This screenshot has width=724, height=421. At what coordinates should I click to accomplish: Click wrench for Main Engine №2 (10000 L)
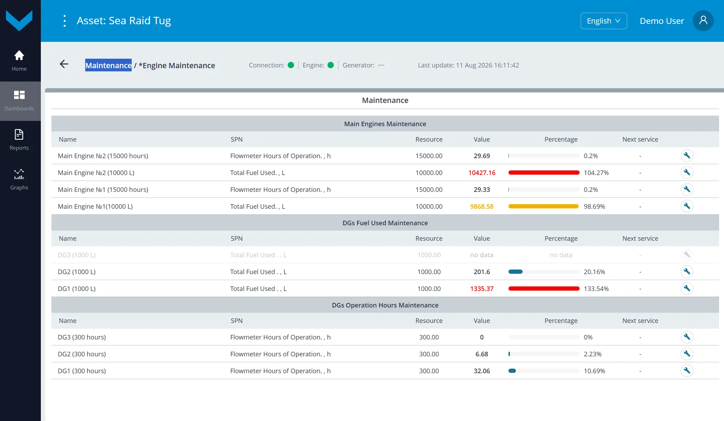click(687, 173)
